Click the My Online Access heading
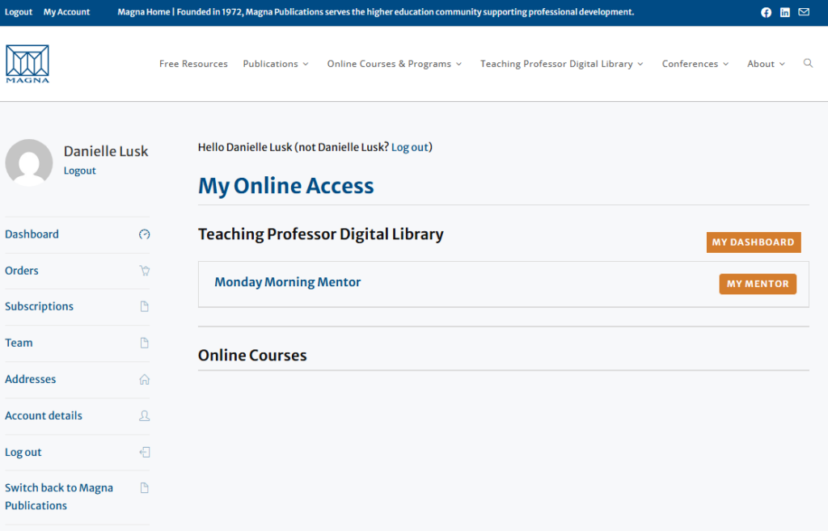Image resolution: width=828 pixels, height=531 pixels. [x=285, y=186]
